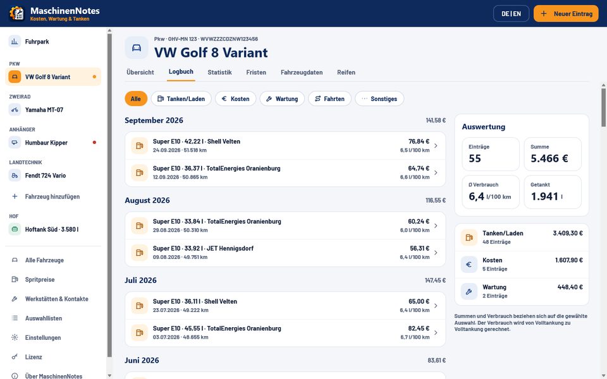The image size is (607, 379).
Task: Open the Hoftank Süd tank icon
Action: [15, 229]
